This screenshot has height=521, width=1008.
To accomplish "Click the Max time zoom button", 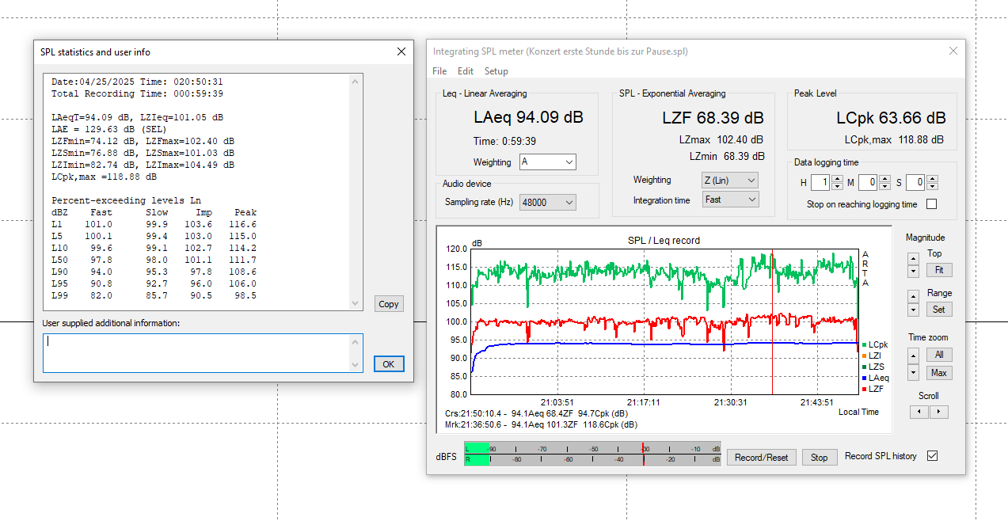I will 939,373.
